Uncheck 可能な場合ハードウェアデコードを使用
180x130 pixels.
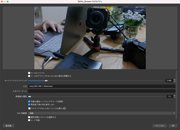click(x=29, y=102)
